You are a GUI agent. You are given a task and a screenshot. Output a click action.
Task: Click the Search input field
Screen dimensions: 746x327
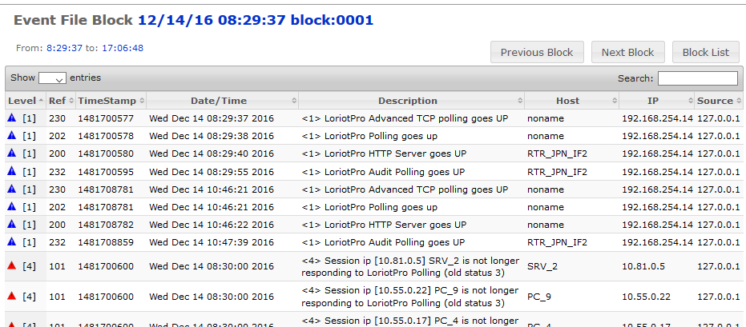(x=697, y=78)
